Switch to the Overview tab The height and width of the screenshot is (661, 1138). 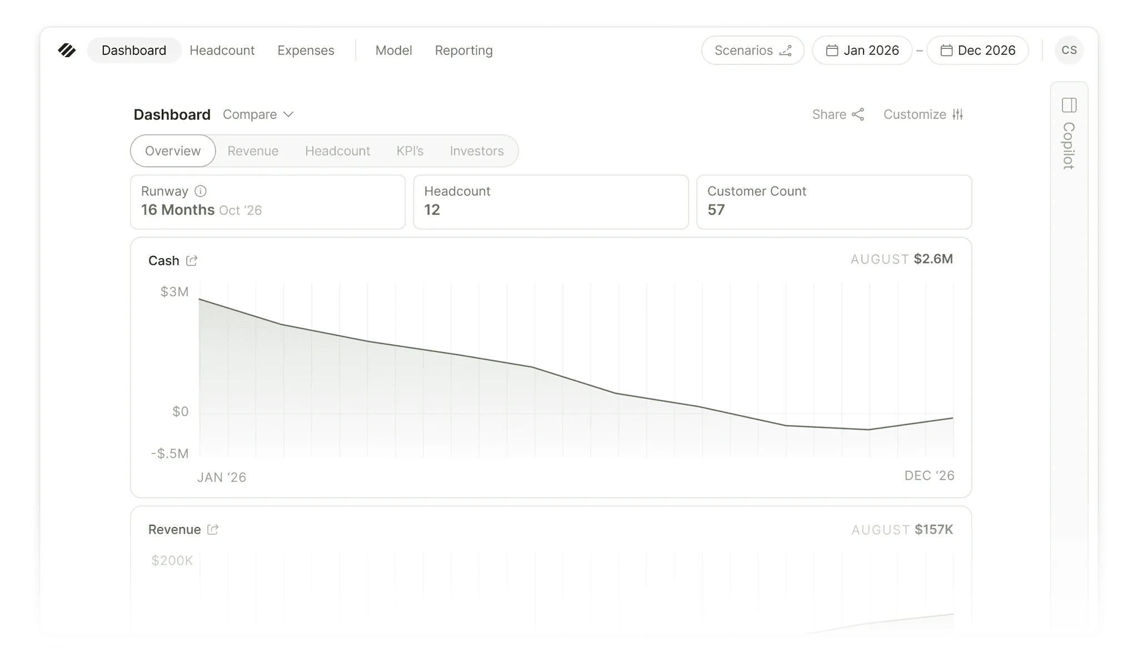point(173,151)
